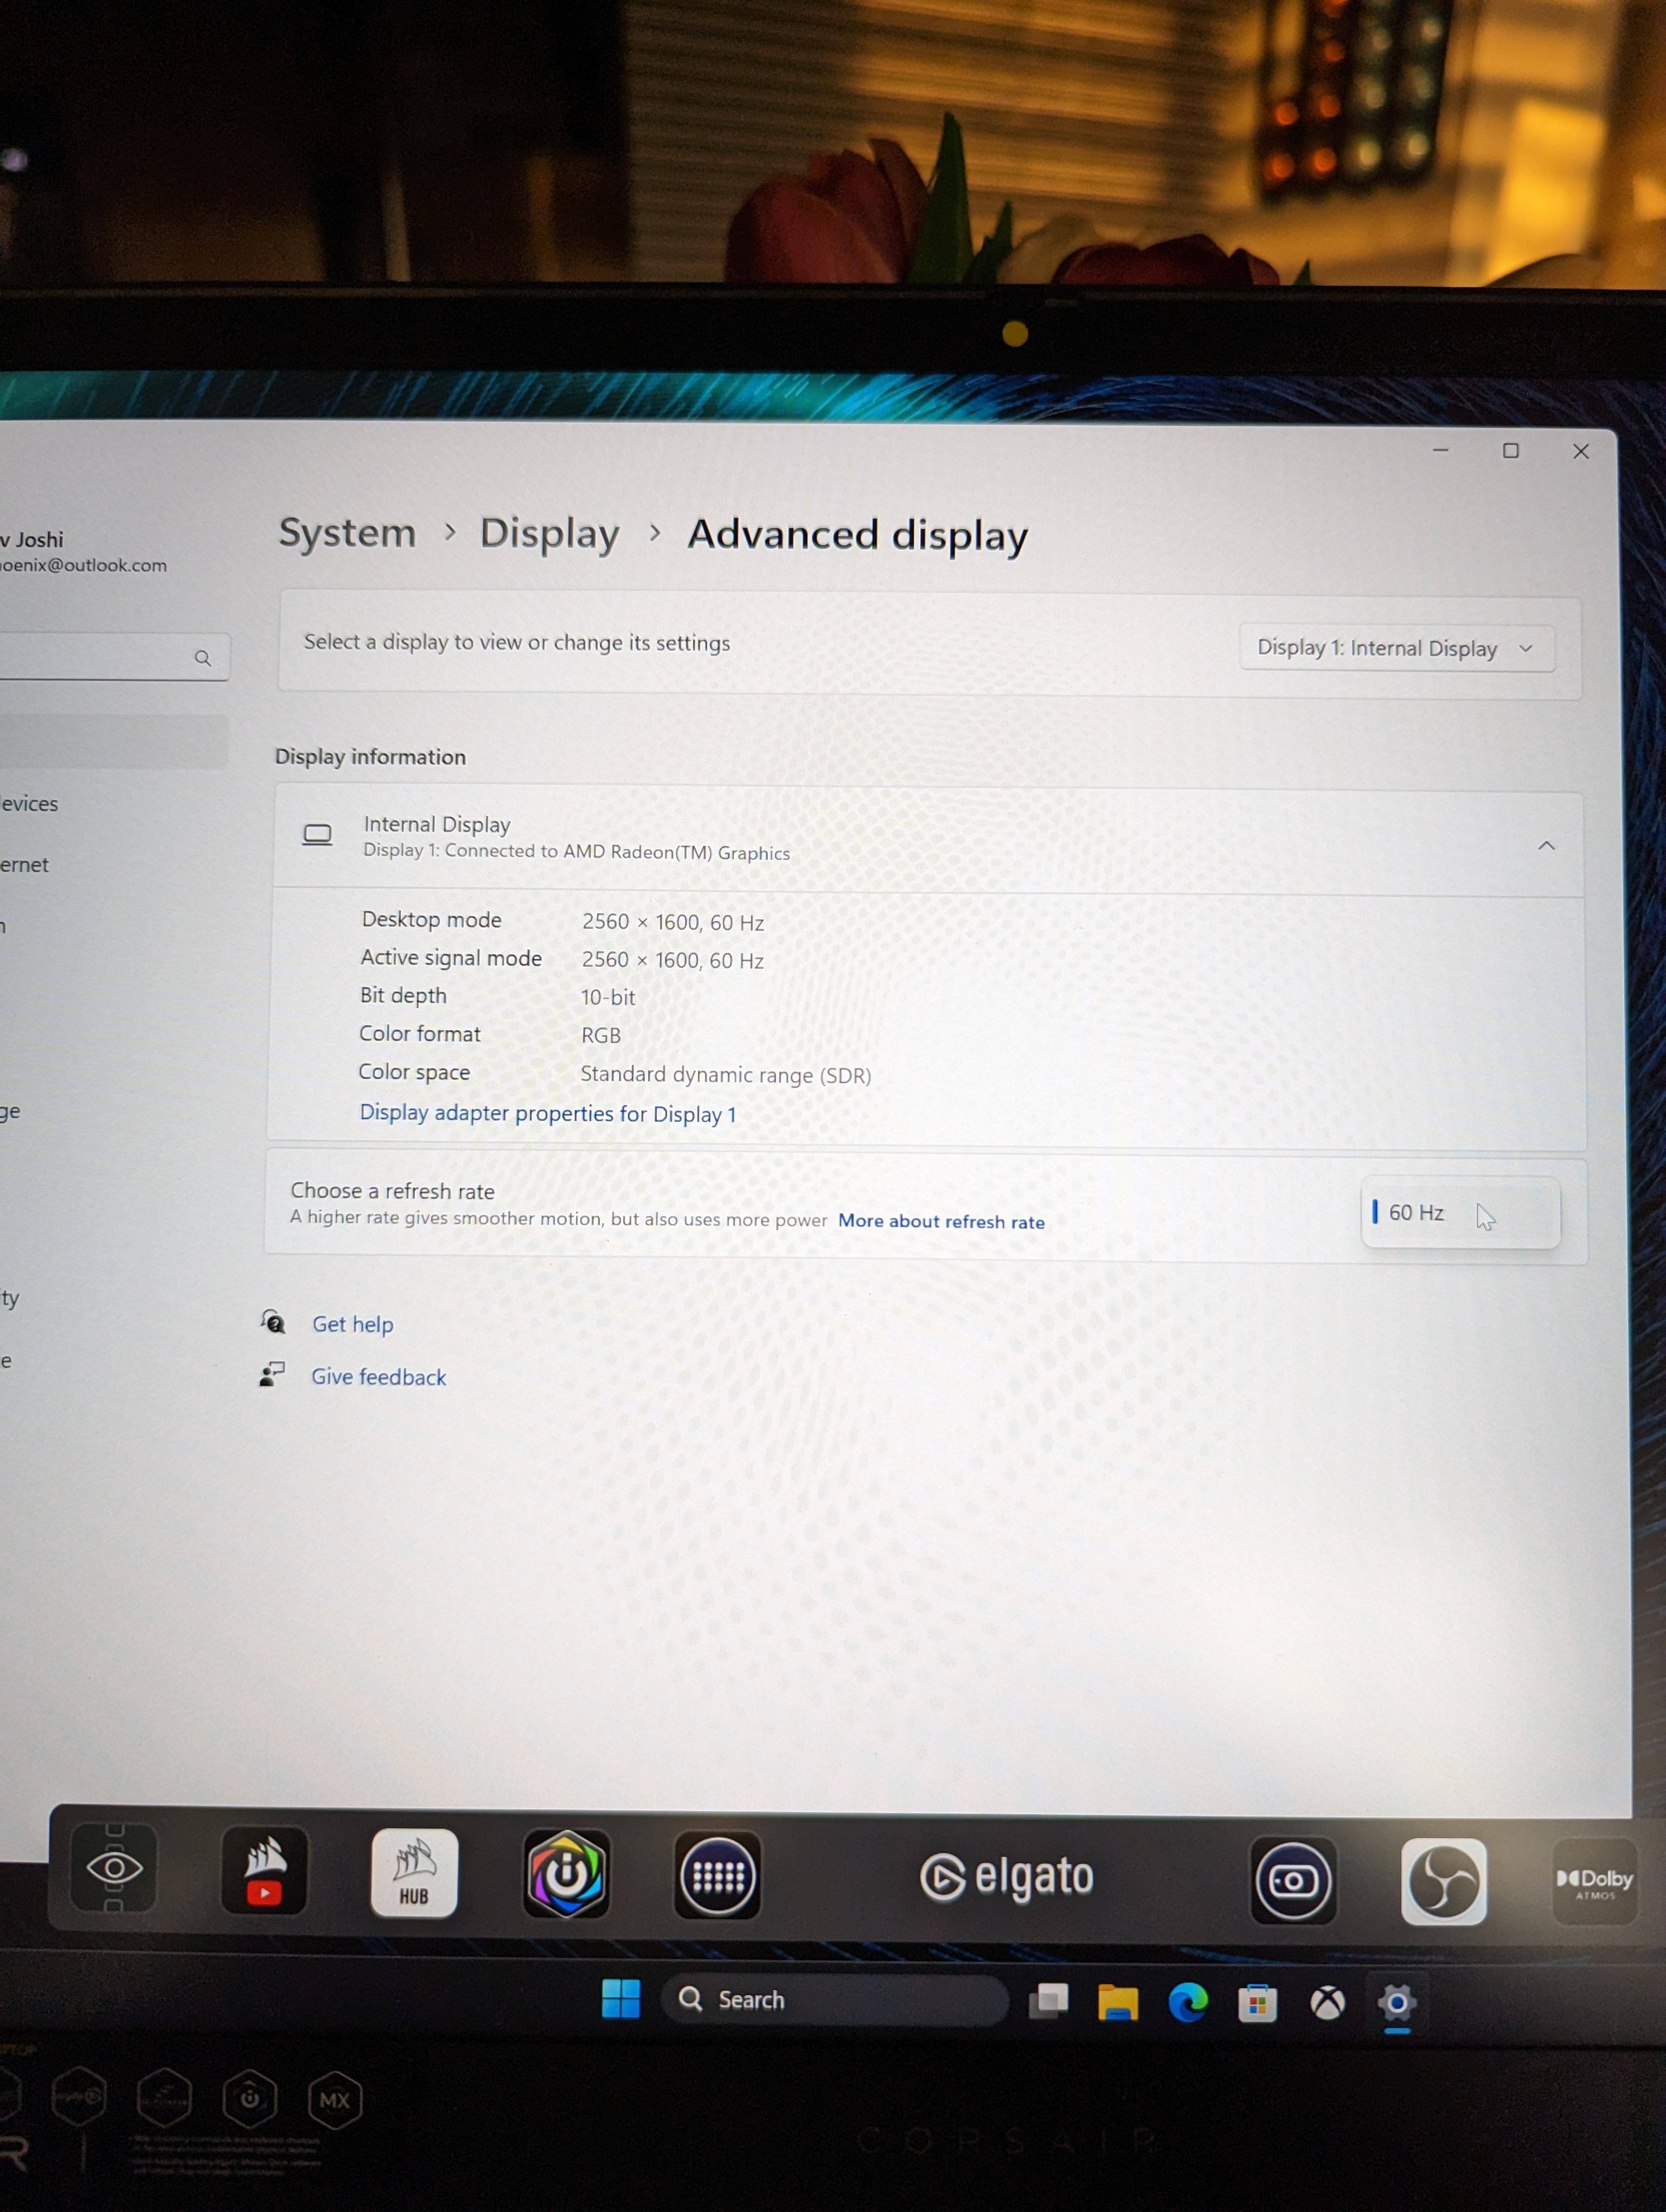Open the Elgato app in the dock
This screenshot has width=1666, height=2212.
click(x=1006, y=1877)
